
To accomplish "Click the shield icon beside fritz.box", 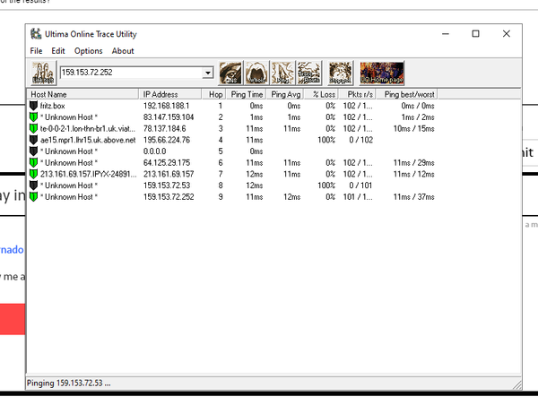I will click(33, 106).
